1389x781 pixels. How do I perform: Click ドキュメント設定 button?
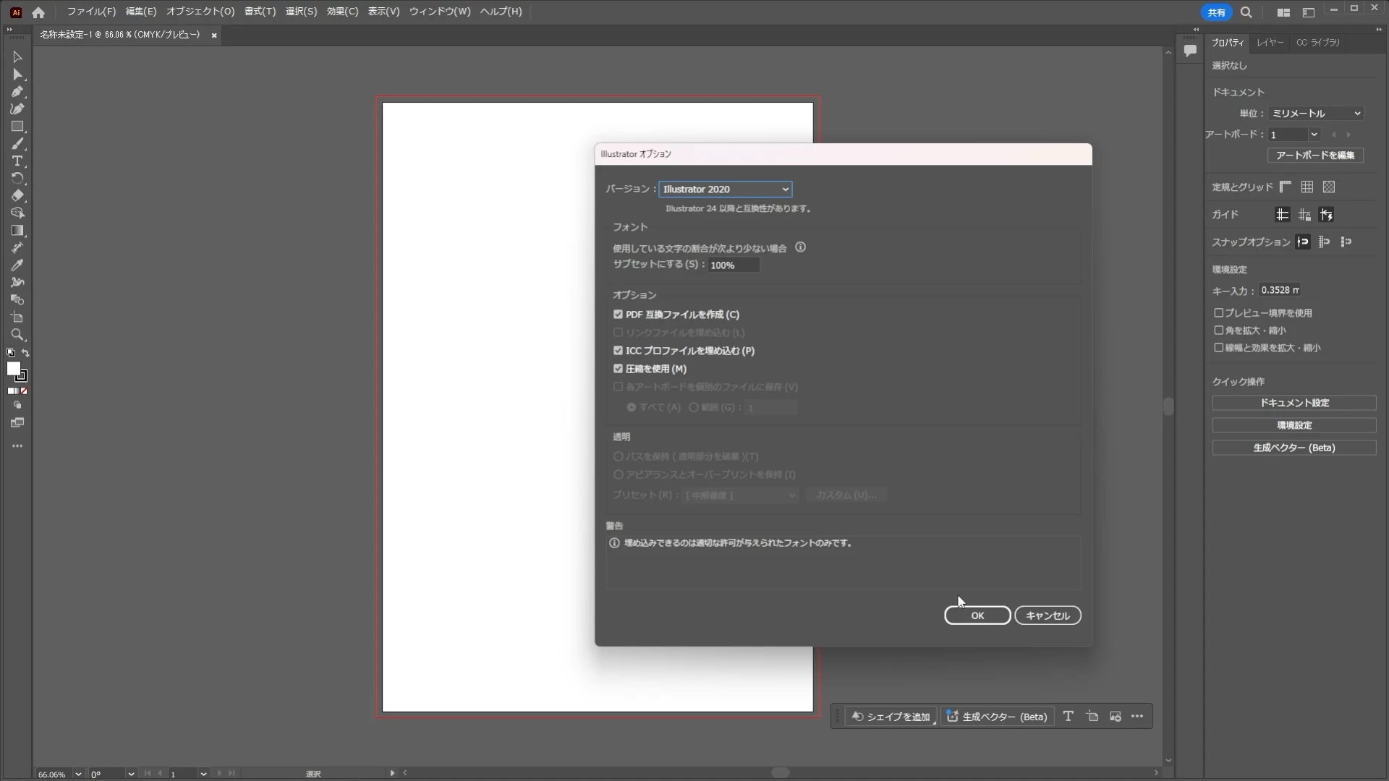[1294, 403]
